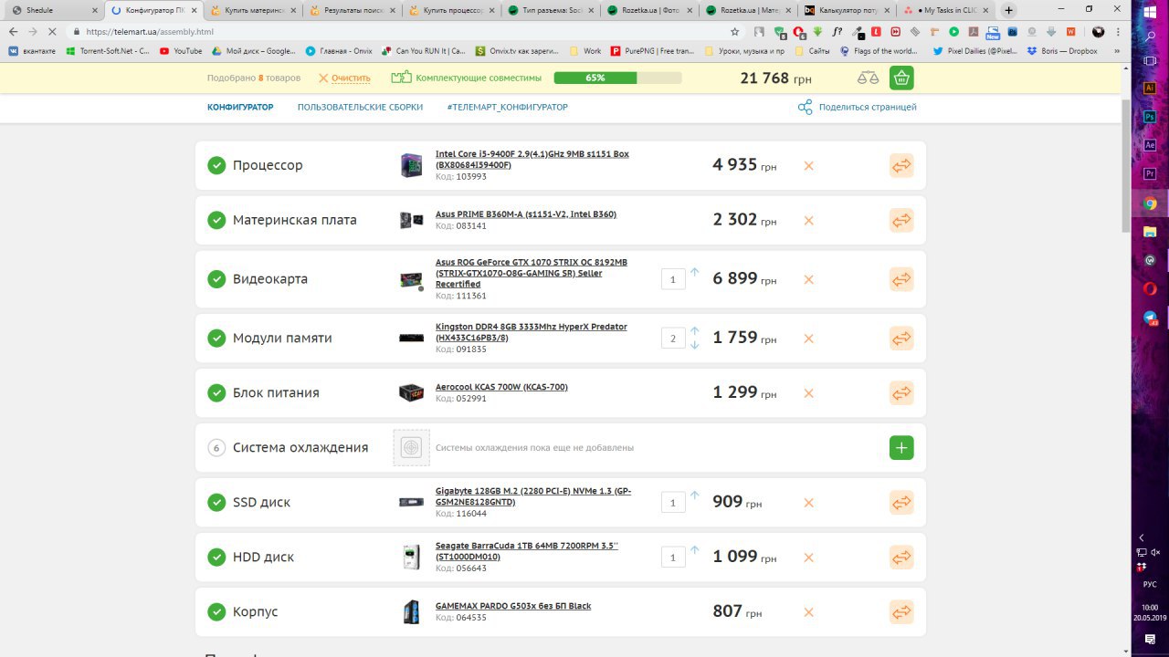Decrease memory modules quantity
The height and width of the screenshot is (657, 1169).
(694, 345)
